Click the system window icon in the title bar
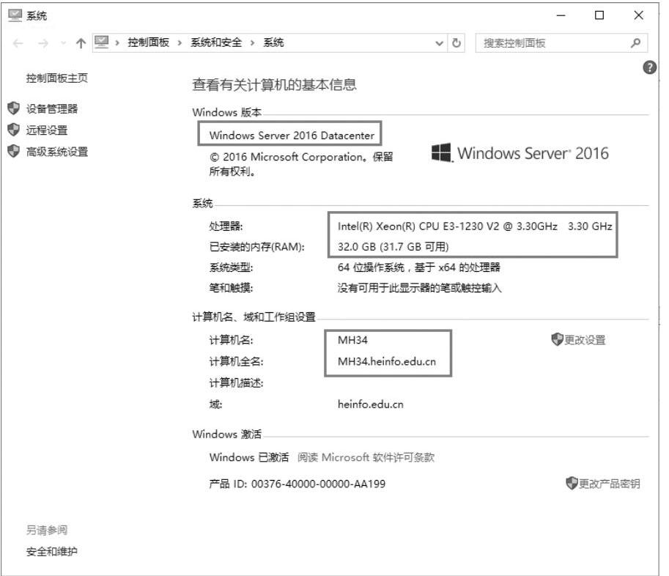Screen dimensions: 669x576 [15, 15]
